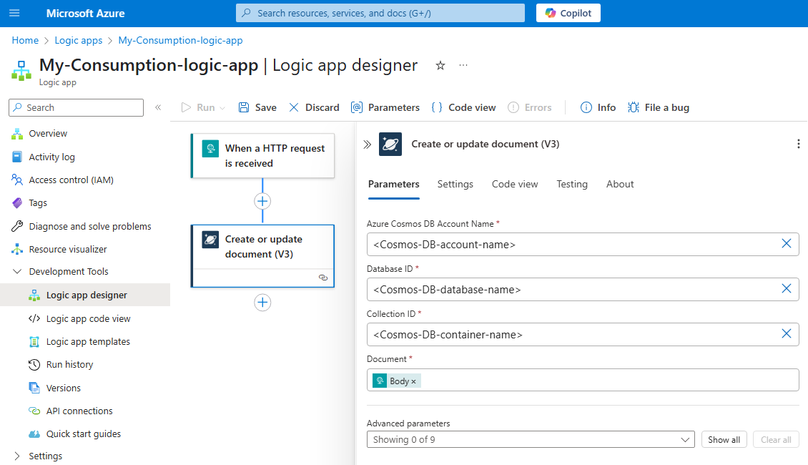Expand the Settings section in sidebar

[17, 456]
